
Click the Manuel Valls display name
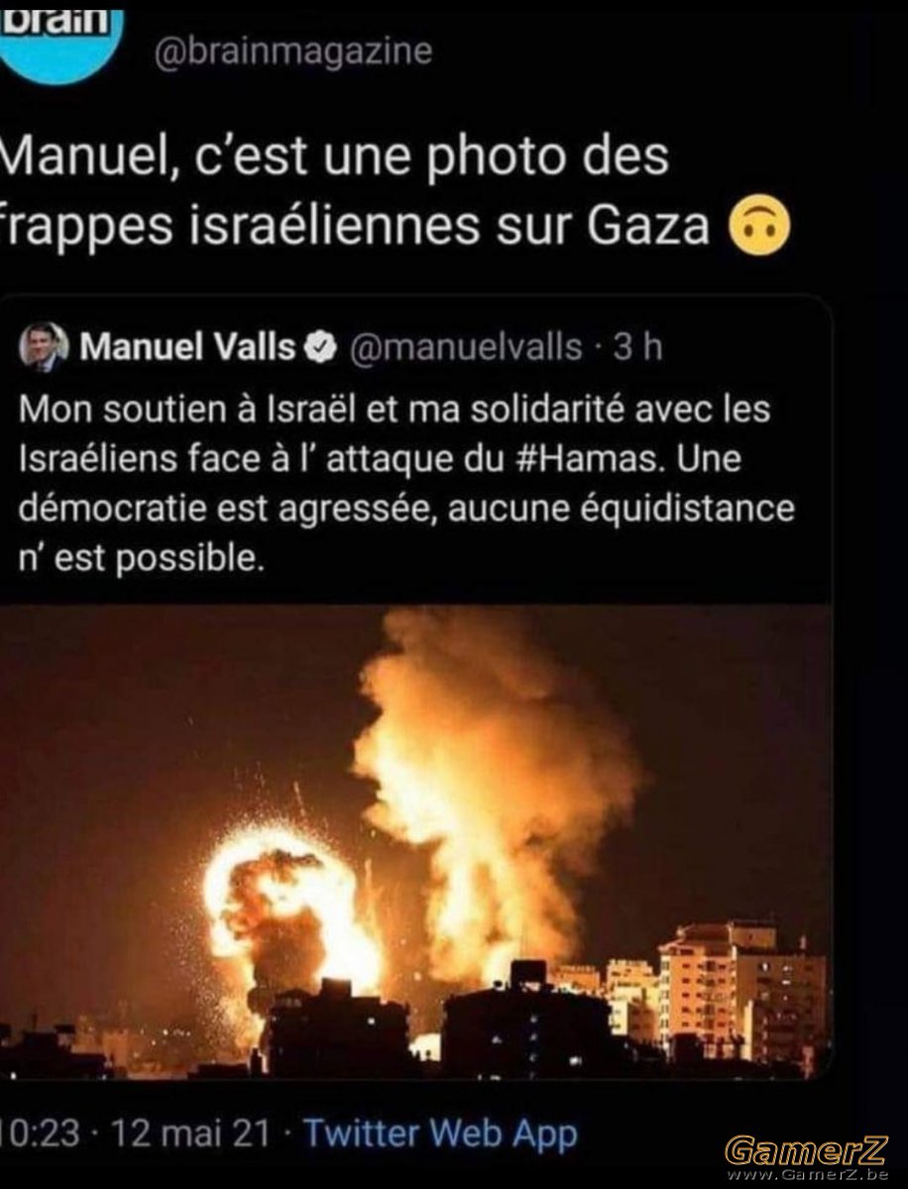tap(187, 347)
